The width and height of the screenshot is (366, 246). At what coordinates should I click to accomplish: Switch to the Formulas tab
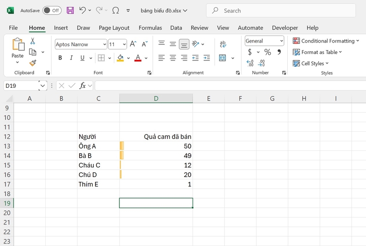coord(151,28)
